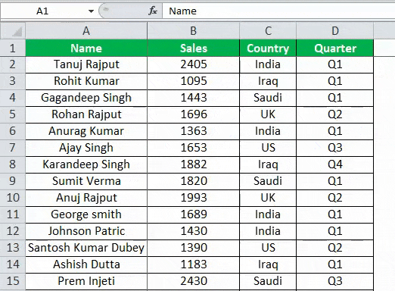The image size is (395, 291).
Task: Select column D header
Action: click(x=335, y=31)
